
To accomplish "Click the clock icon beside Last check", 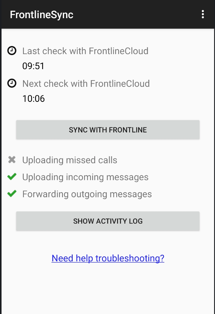I will [12, 51].
